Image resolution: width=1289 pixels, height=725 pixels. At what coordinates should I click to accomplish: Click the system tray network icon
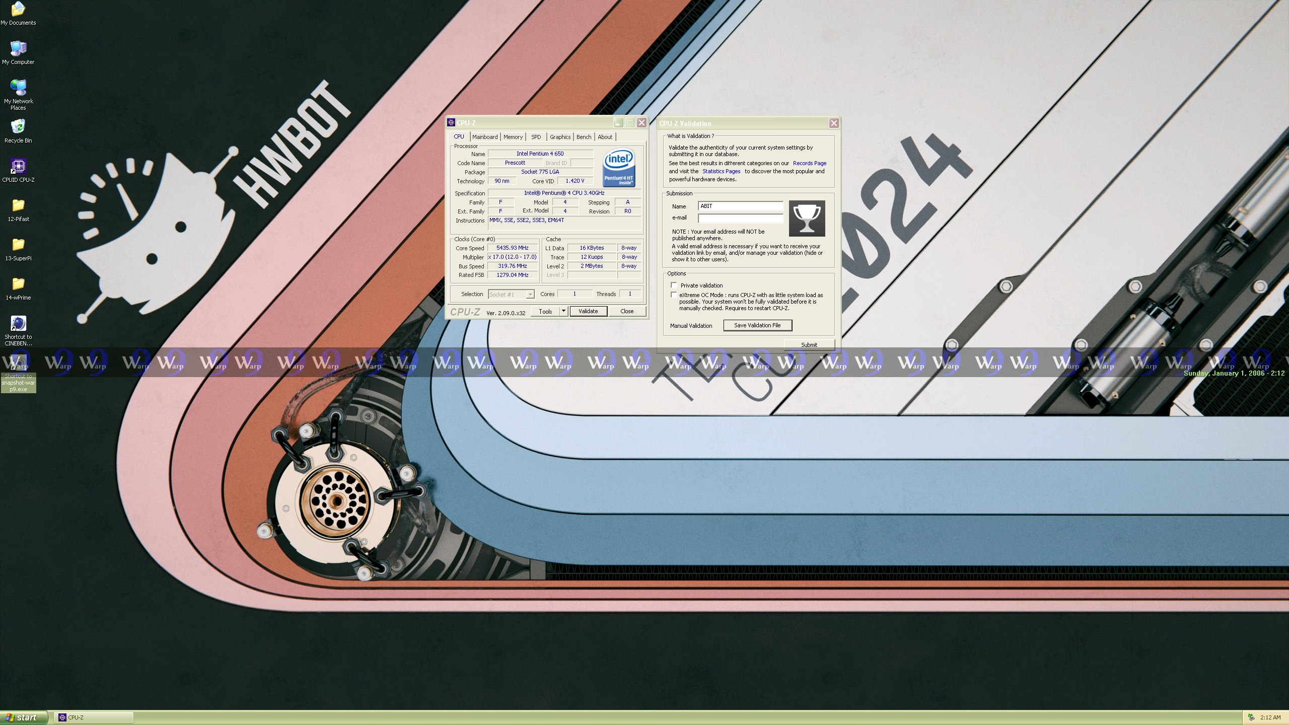point(1251,717)
